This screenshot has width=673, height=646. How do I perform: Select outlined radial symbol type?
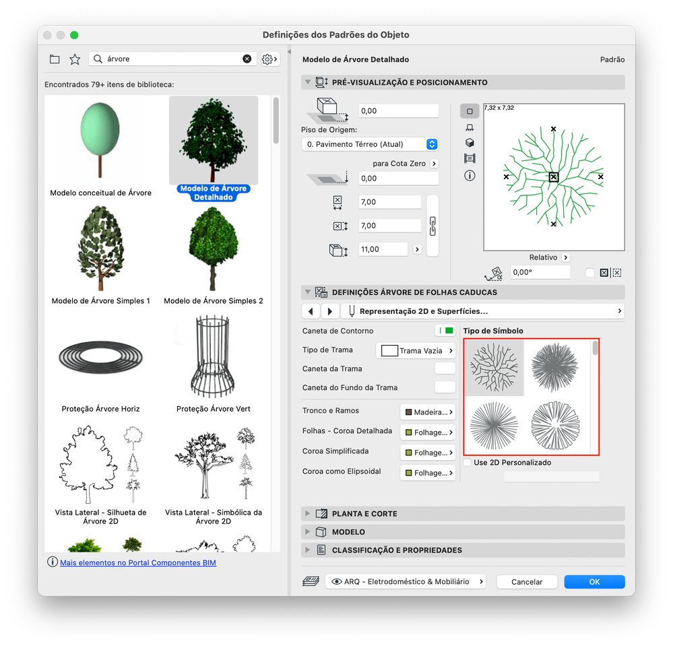tap(555, 426)
